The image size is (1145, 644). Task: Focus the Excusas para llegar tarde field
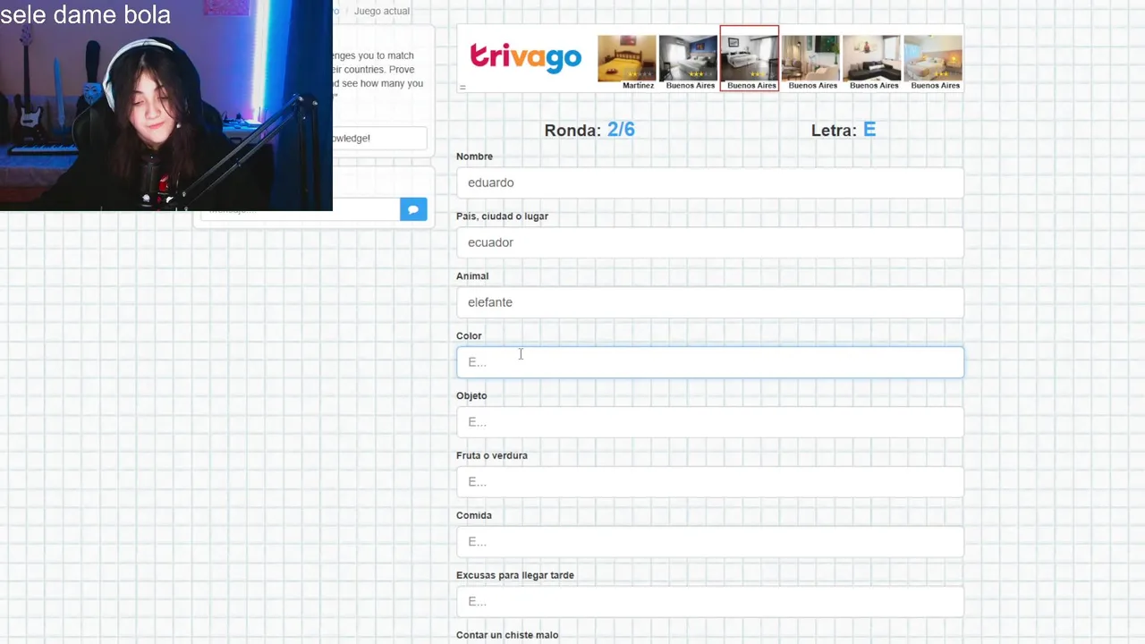coord(710,602)
